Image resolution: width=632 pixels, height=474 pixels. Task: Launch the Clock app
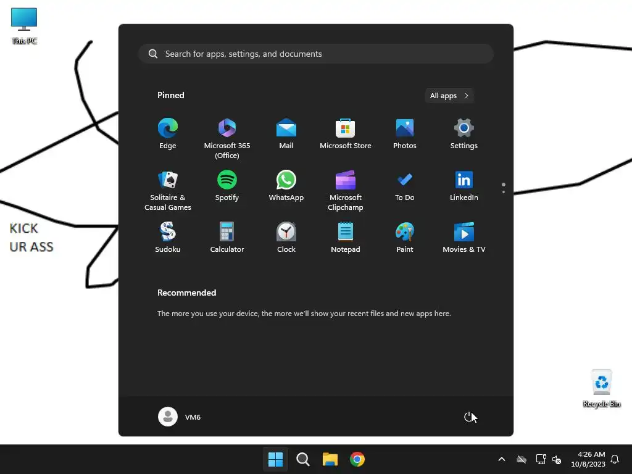tap(286, 238)
